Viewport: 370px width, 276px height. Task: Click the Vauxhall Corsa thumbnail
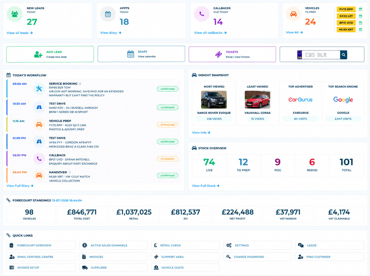(x=257, y=100)
